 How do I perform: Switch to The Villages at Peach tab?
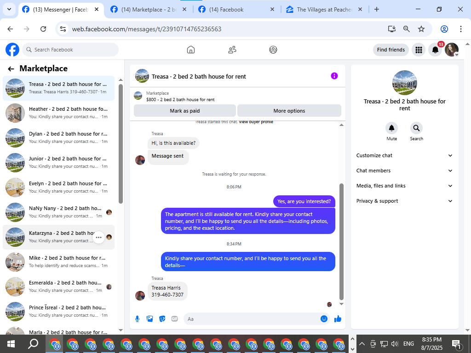tap(324, 10)
